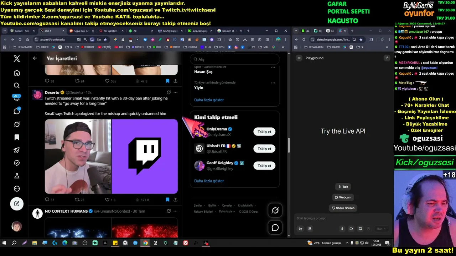Viewport: 456px width, 256px height.
Task: Open more options on the Dexerto post
Action: [175, 92]
